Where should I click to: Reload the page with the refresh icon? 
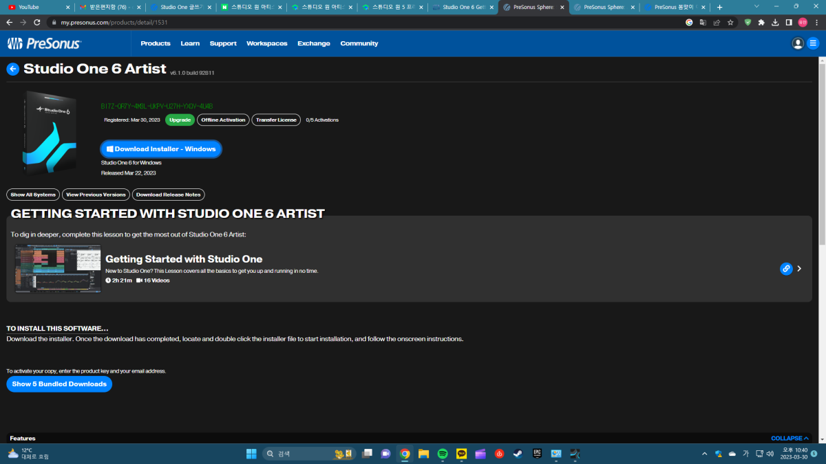(x=39, y=22)
